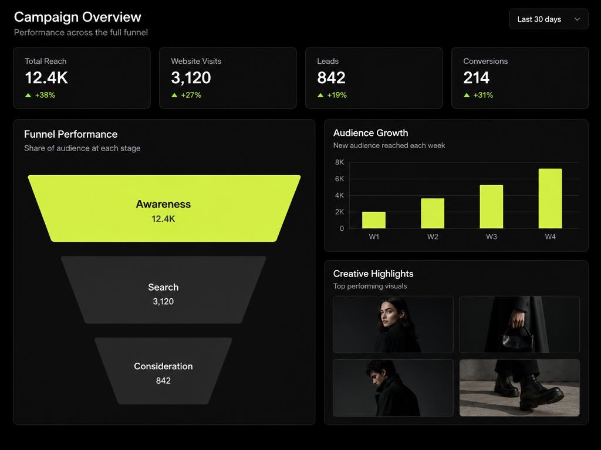Click the green up-triangle icon beside +31%
The image size is (601, 450).
point(467,96)
